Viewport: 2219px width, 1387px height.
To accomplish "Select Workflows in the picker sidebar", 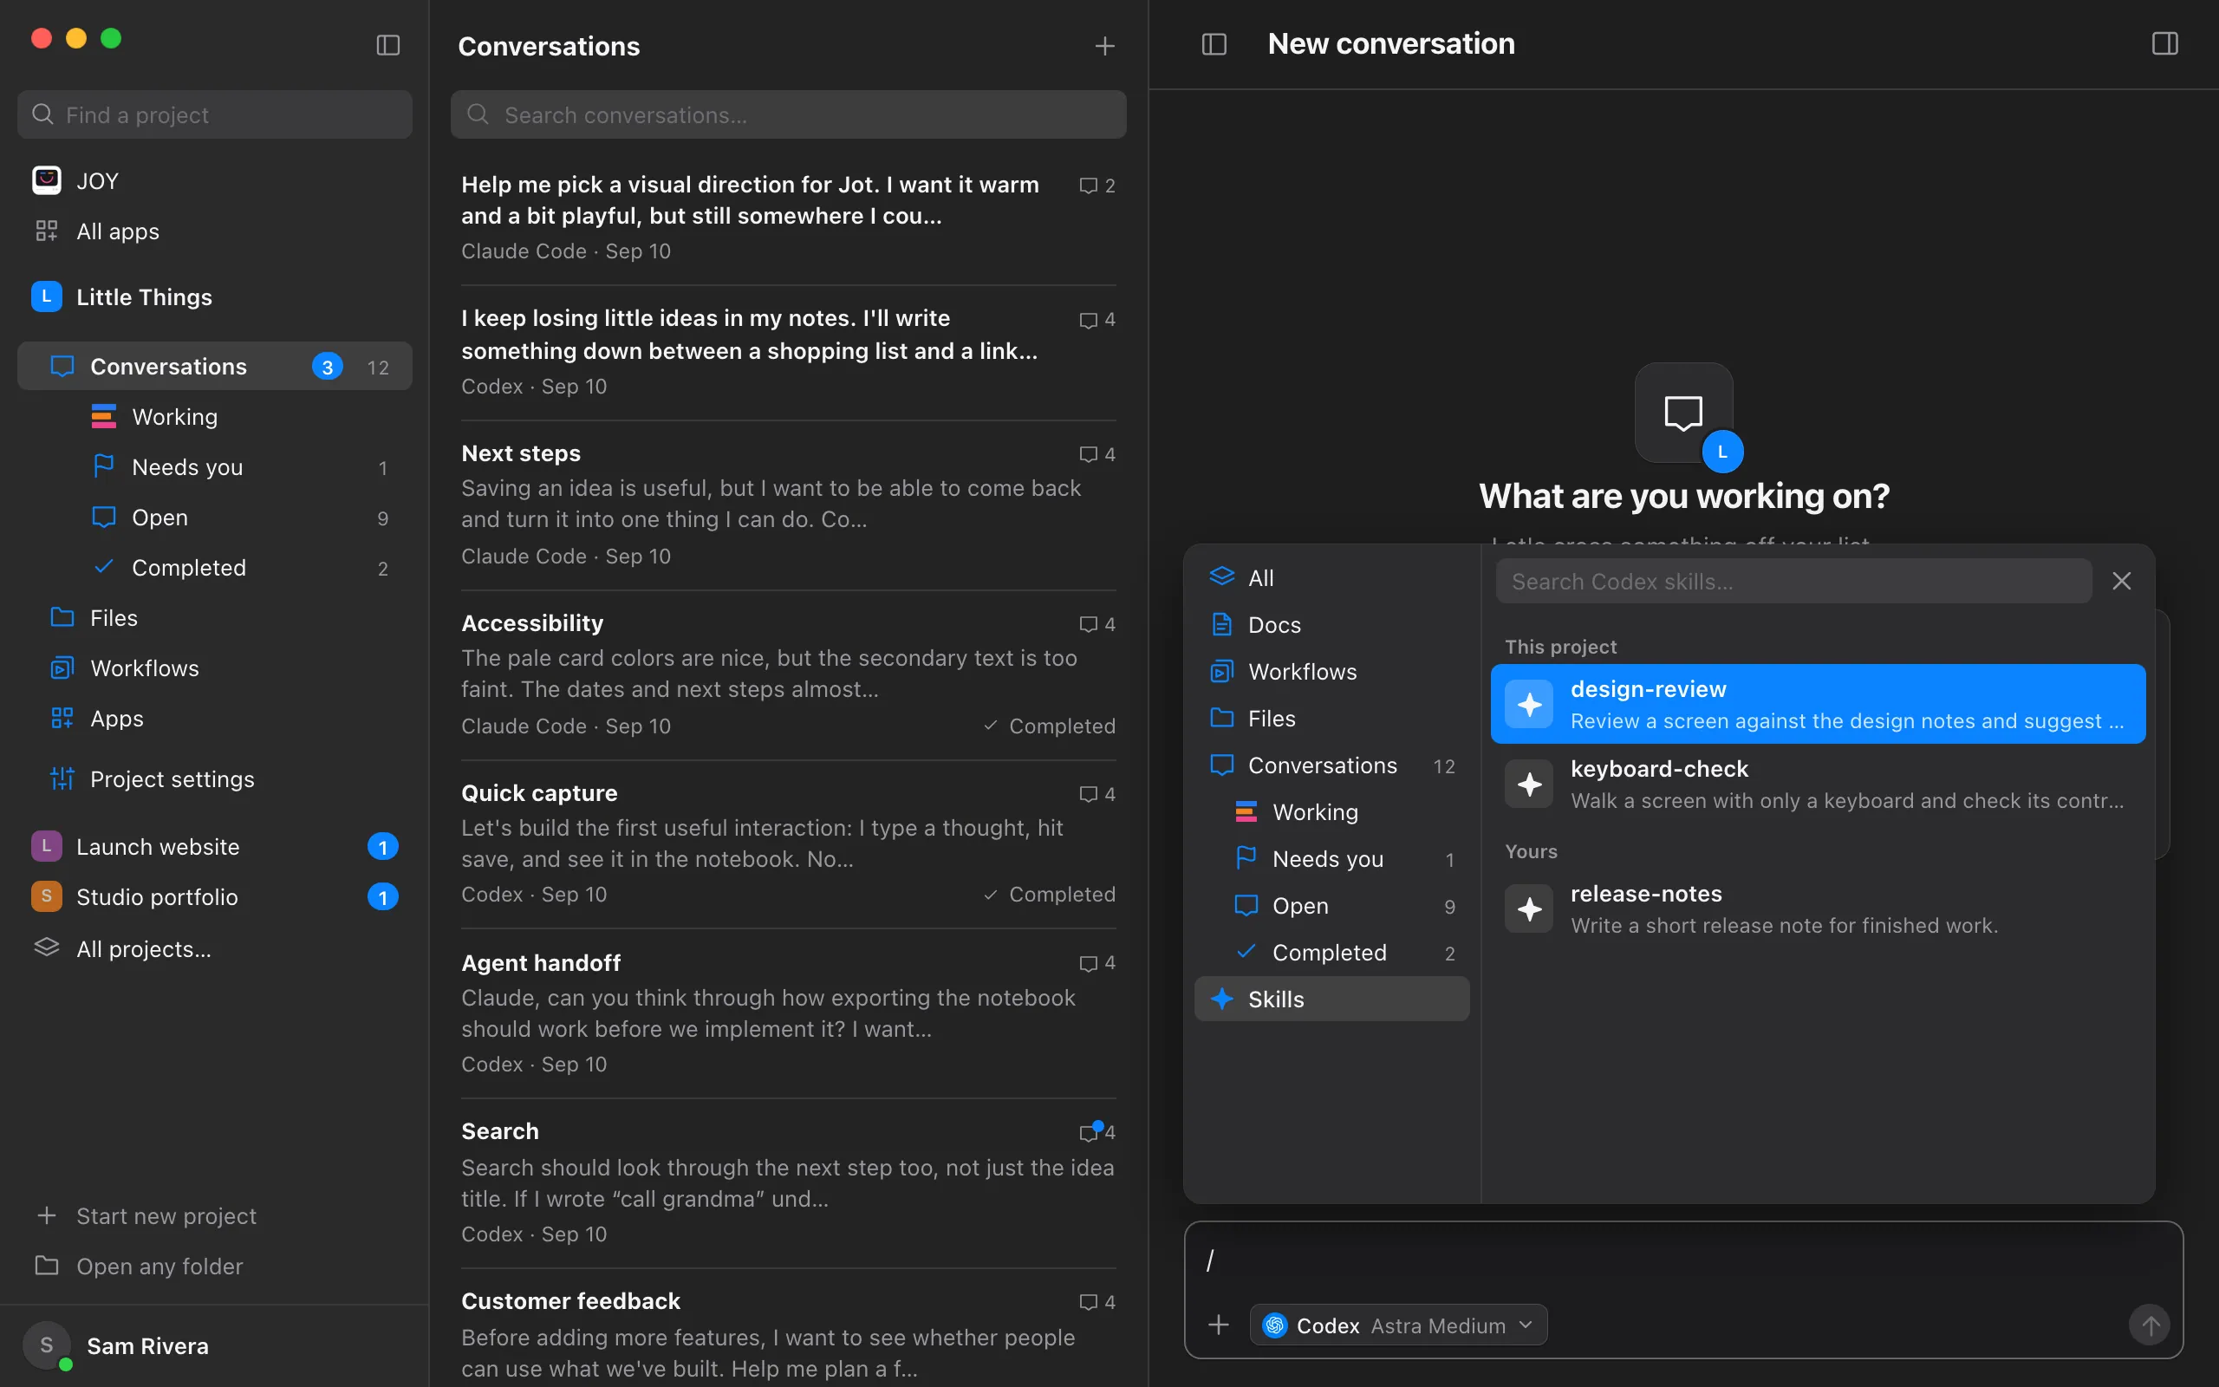I will click(x=1331, y=671).
